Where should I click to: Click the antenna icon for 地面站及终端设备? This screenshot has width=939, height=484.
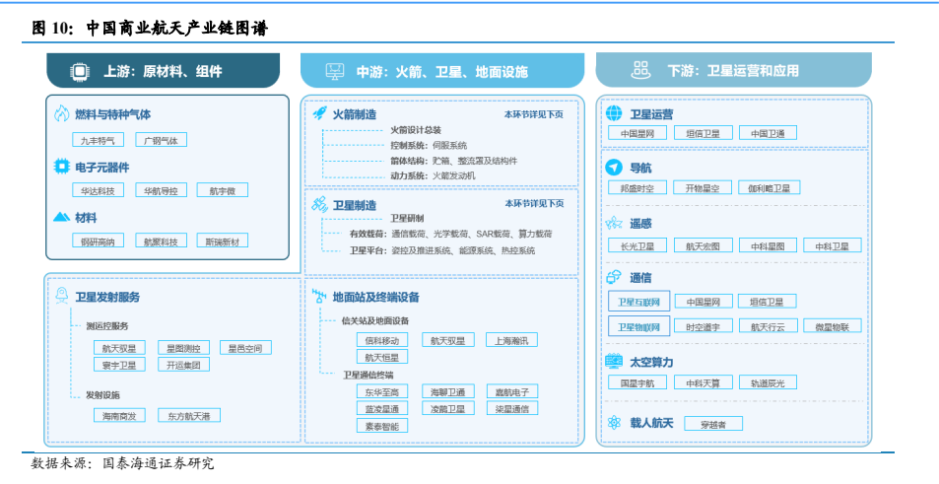319,296
